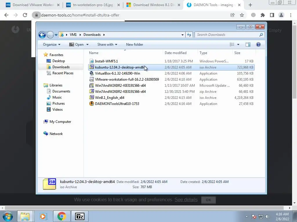Open the Share with menu
This screenshot has height=222, width=297.
tap(107, 45)
